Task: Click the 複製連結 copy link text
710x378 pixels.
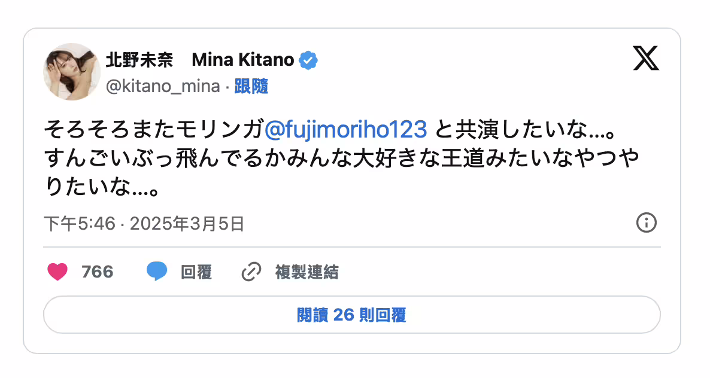Action: 307,272
